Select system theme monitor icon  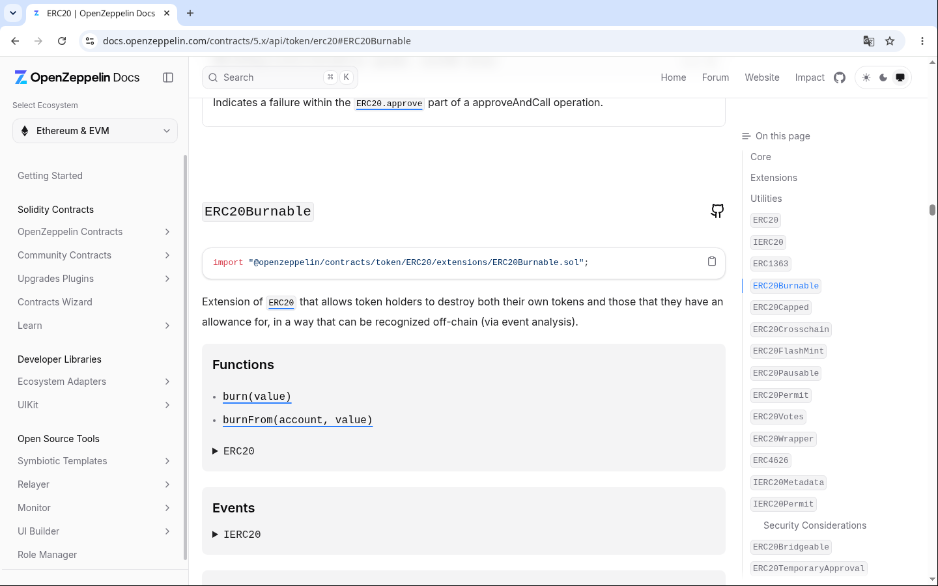click(900, 77)
